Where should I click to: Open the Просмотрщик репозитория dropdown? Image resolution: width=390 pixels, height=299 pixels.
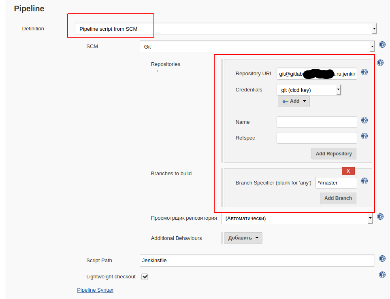coord(296,218)
